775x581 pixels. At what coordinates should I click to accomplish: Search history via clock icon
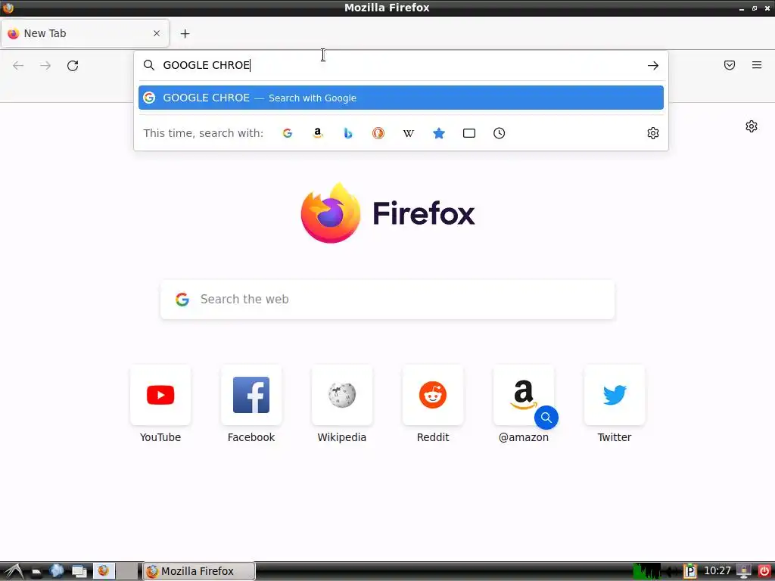click(500, 133)
